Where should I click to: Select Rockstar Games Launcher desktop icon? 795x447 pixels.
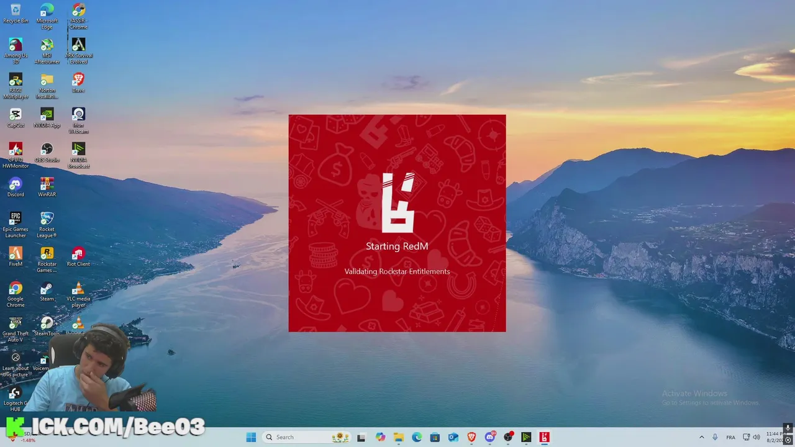coord(47,260)
